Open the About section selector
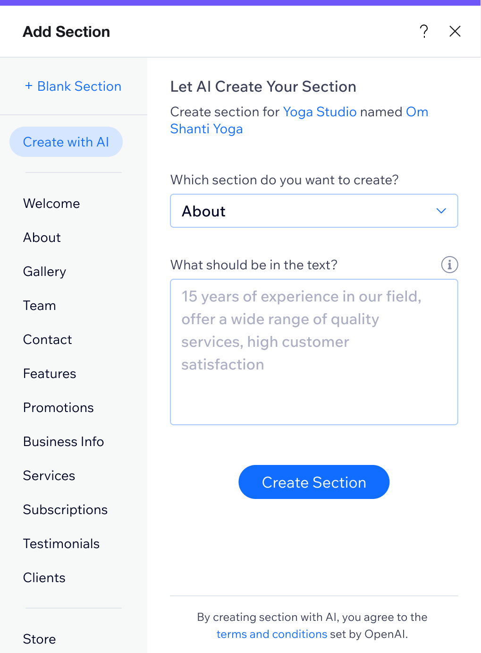481x653 pixels. pos(314,211)
